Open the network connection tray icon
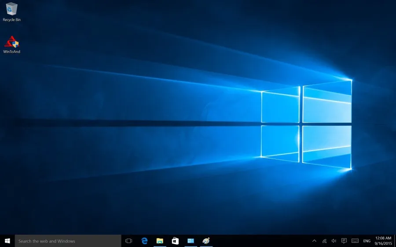 coord(325,241)
